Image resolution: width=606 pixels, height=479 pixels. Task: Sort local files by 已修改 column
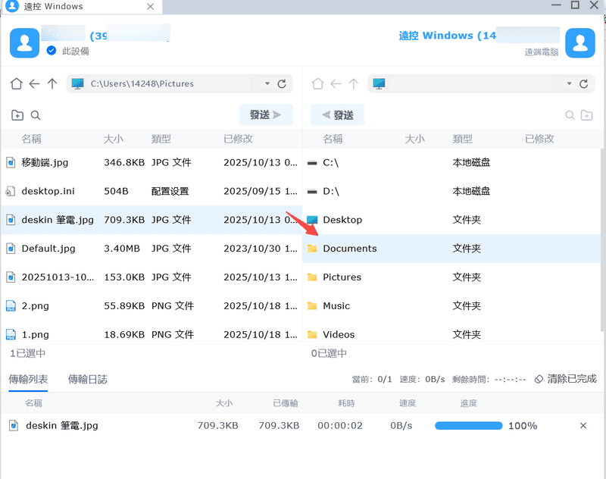coord(238,139)
